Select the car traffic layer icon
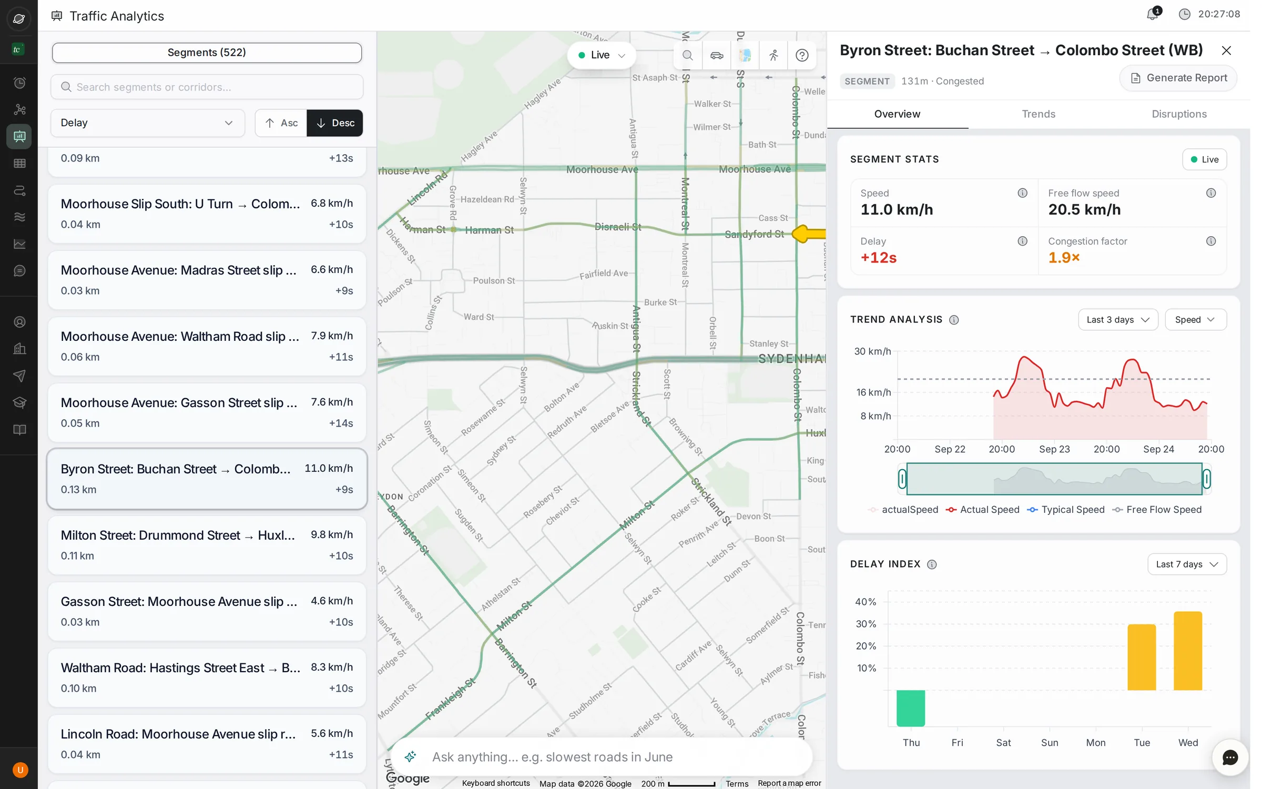 [x=717, y=55]
